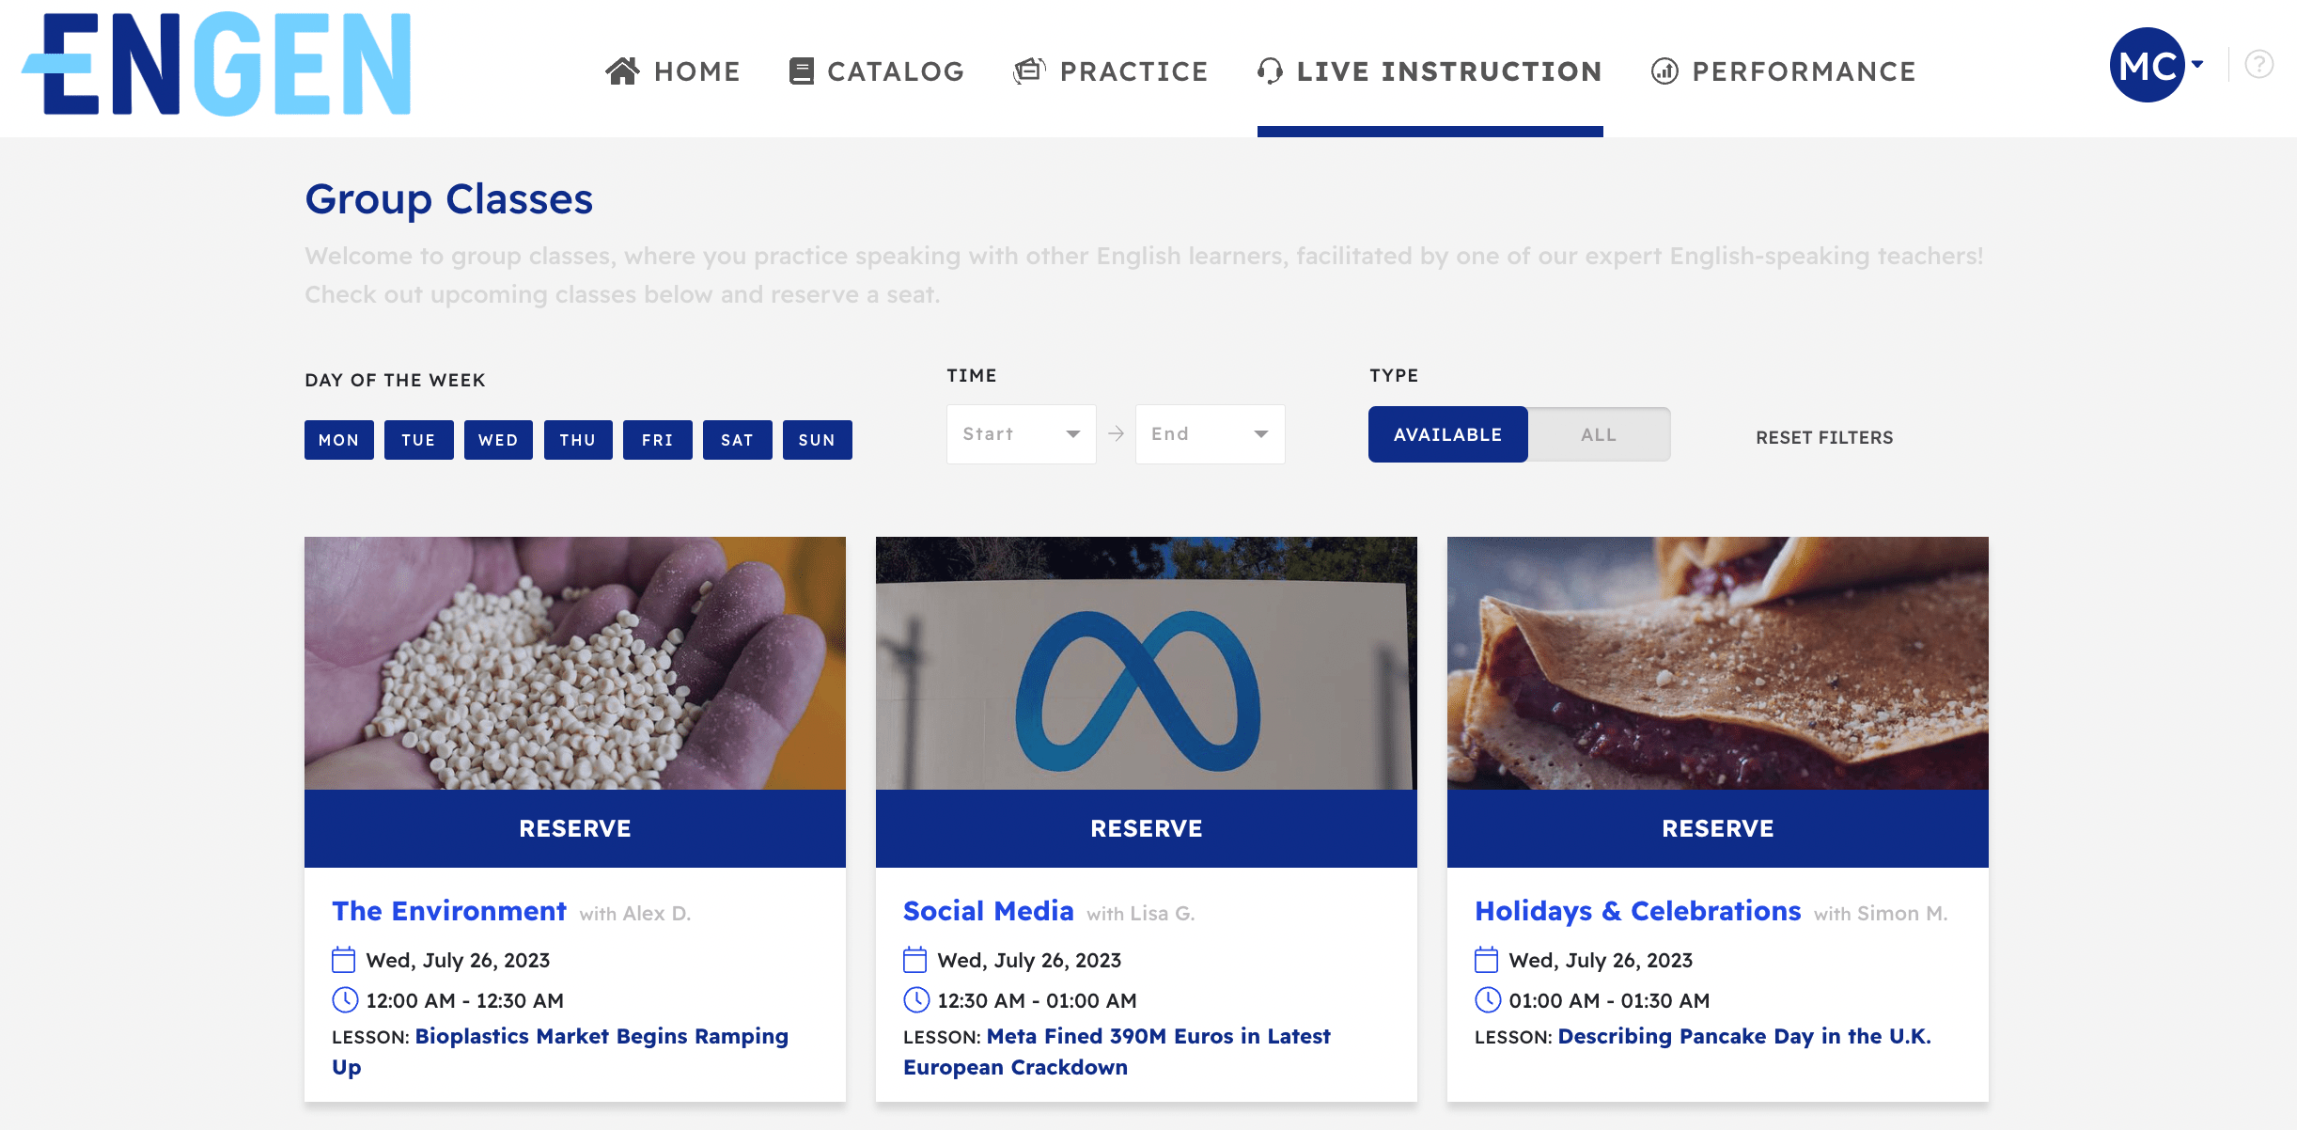Click the Catalog book icon
Viewport: 2297px width, 1130px height.
tap(801, 71)
